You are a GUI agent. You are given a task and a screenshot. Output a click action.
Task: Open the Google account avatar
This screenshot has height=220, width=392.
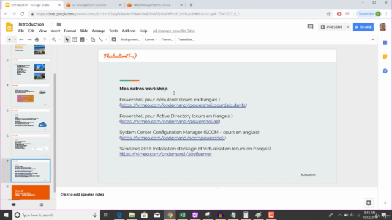(x=383, y=27)
